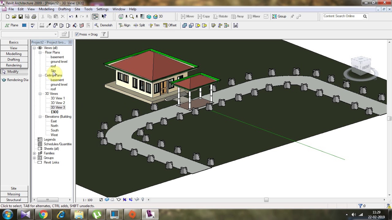Expand the Groups node

[34, 158]
